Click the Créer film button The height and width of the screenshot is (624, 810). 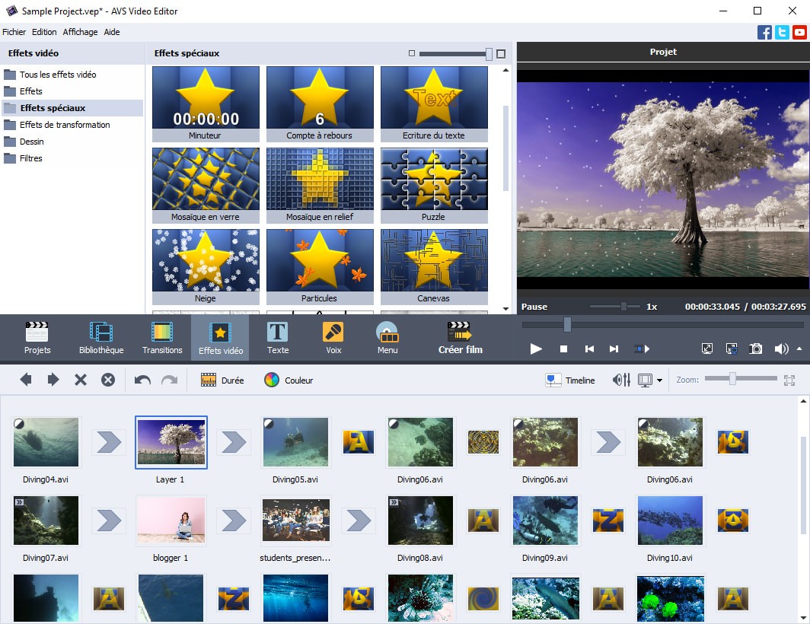pyautogui.click(x=461, y=338)
